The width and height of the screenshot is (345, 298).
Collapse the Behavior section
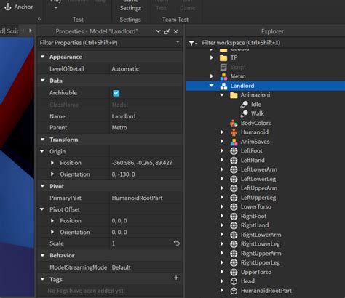[x=43, y=255]
